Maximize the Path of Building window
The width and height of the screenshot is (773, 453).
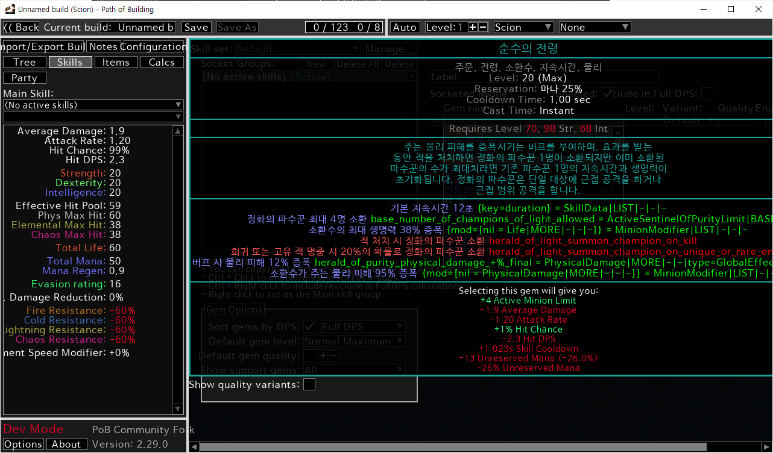point(731,9)
